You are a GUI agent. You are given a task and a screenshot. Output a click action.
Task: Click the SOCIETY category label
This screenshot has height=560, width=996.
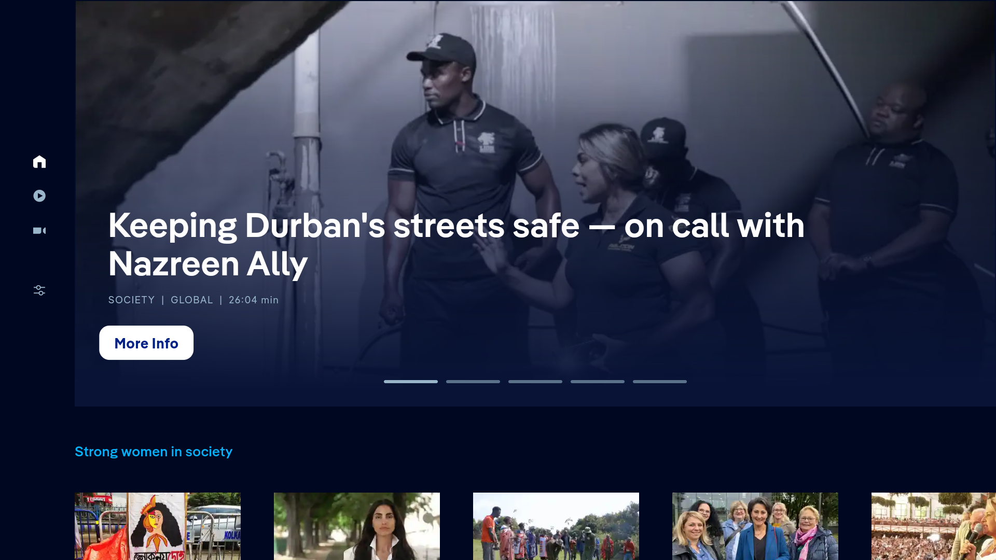(x=132, y=300)
